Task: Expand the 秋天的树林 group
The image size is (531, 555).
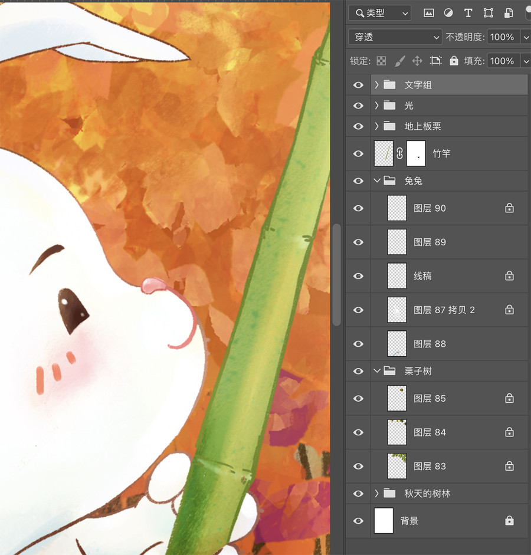Action: point(376,493)
